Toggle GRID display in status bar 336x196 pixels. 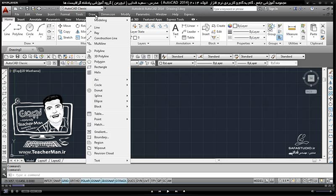pos(65,181)
